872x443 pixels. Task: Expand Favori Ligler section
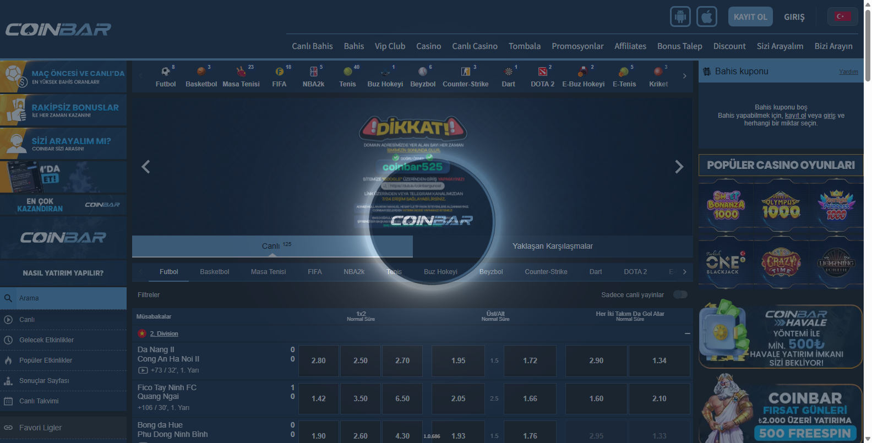pos(63,428)
